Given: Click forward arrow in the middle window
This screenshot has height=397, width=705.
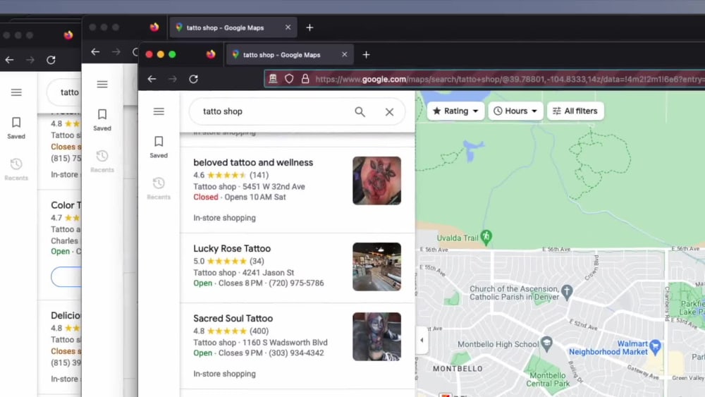Looking at the screenshot, I should [x=116, y=52].
